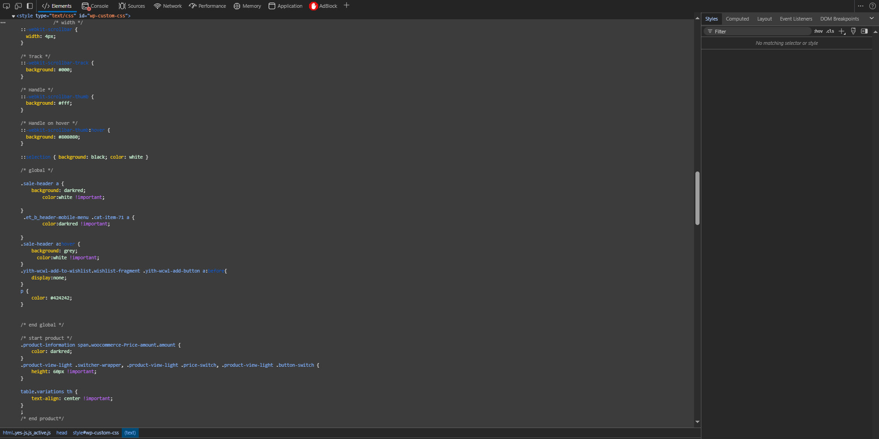Open the AdBlock panel

pyautogui.click(x=323, y=6)
